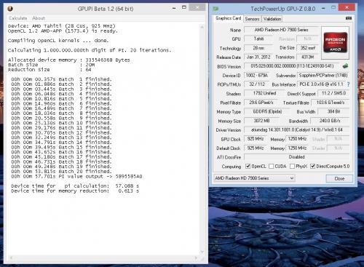Screen dimensions: 364x267
Task: Toggle the DirectCompute 5.0 checkbox
Action: click(x=313, y=166)
